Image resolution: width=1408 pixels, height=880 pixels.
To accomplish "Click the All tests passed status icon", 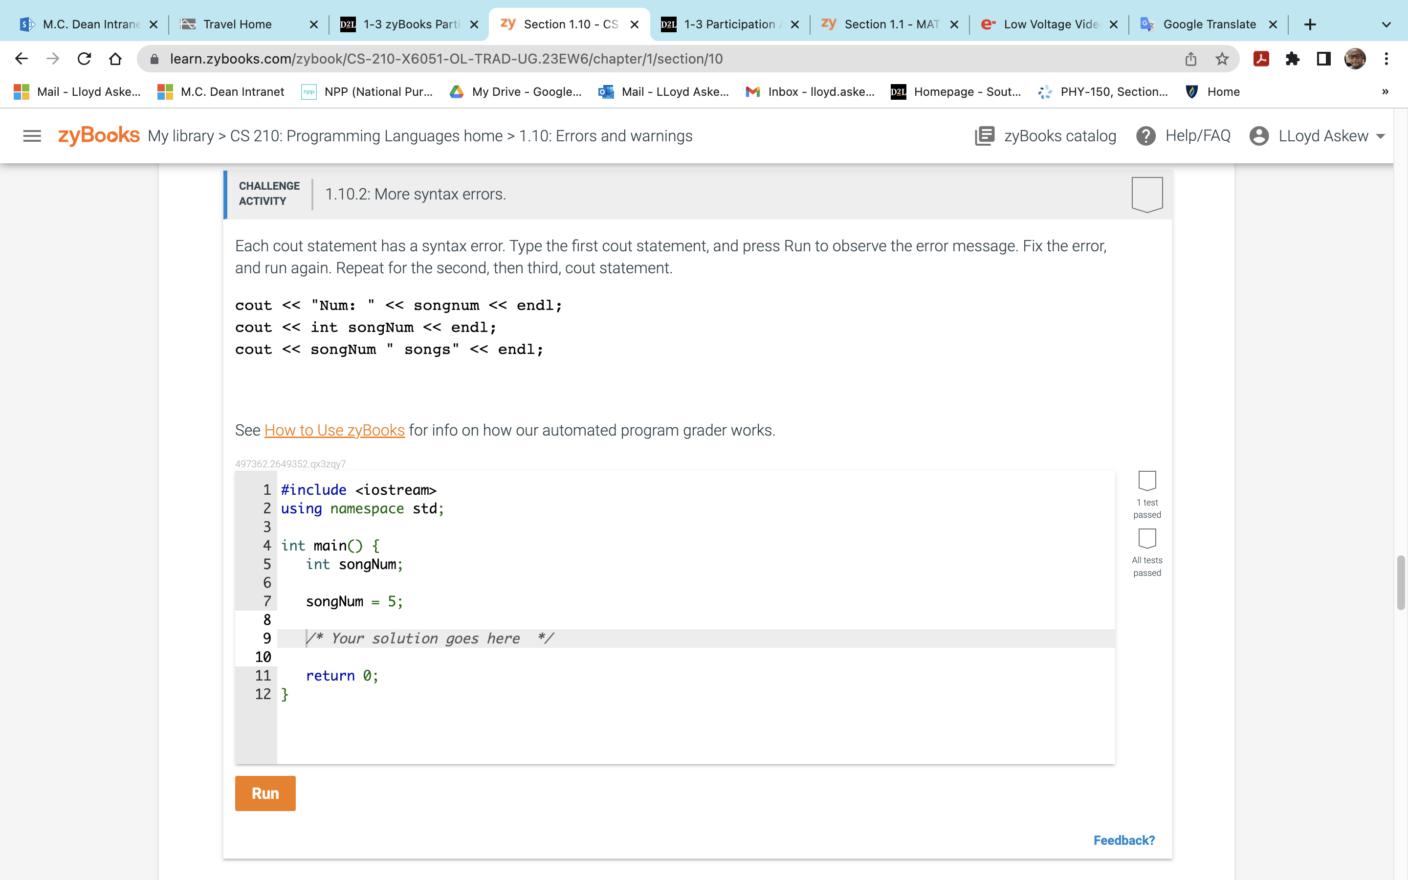I will pos(1146,537).
